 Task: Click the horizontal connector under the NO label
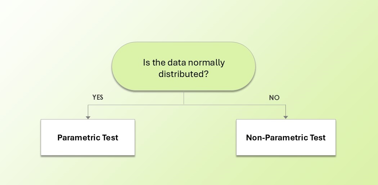point(234,105)
